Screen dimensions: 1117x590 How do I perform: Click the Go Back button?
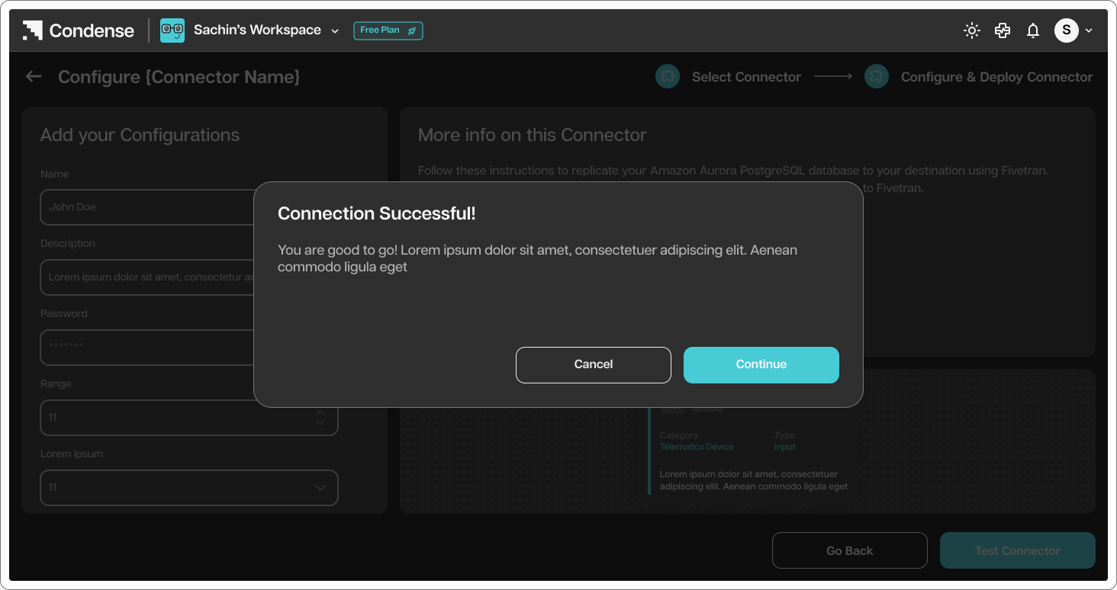click(850, 550)
